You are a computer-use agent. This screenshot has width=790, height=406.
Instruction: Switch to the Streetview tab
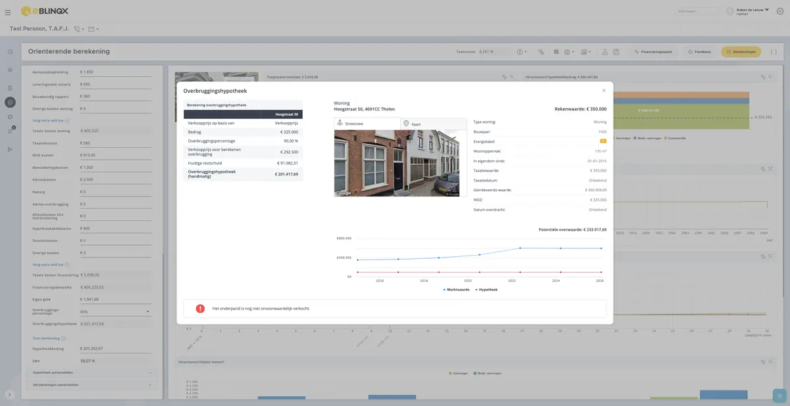[x=367, y=124]
